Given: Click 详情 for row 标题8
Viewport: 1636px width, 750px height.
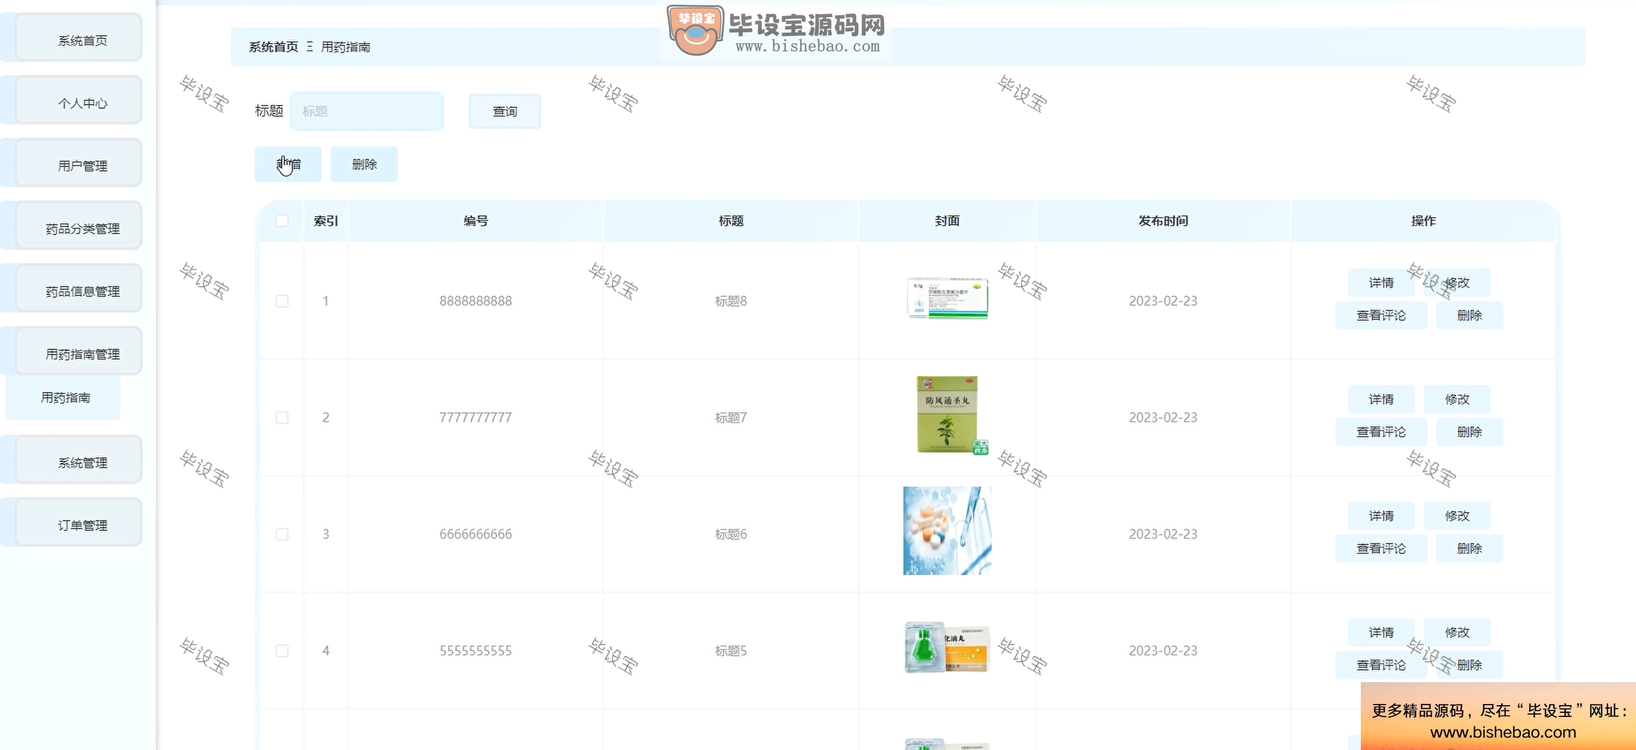Looking at the screenshot, I should point(1382,283).
